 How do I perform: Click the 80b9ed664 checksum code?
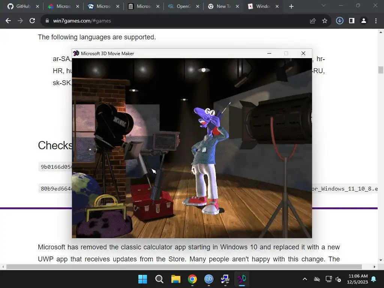pos(56,189)
